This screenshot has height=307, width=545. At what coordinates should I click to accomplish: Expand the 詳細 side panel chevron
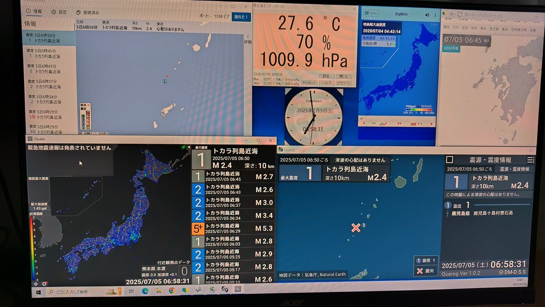point(248,37)
